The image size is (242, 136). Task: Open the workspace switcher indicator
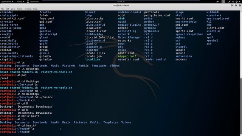pyautogui.click(x=223, y=2)
